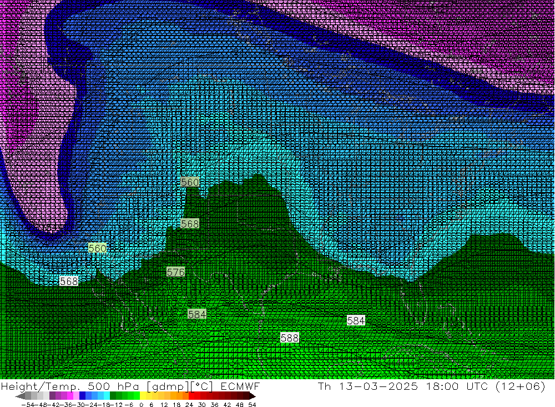Click the dark blue swatch in the color legend

click(x=82, y=396)
